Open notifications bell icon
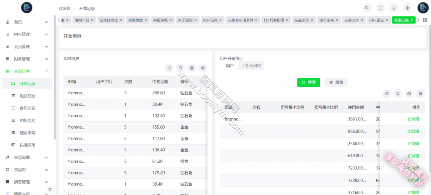Image resolution: width=431 pixels, height=195 pixels. click(394, 8)
